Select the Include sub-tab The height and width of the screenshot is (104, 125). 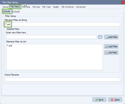[7, 11]
